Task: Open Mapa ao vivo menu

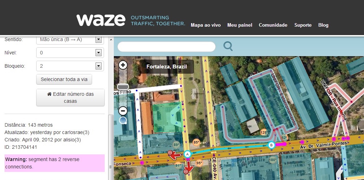Action: [x=206, y=25]
